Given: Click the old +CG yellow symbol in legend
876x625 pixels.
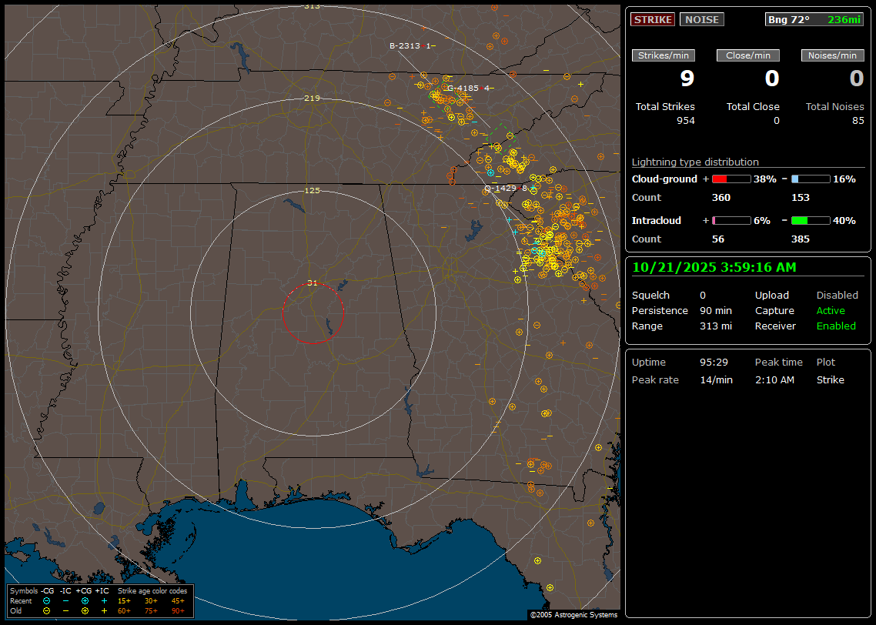Looking at the screenshot, I should [x=85, y=610].
